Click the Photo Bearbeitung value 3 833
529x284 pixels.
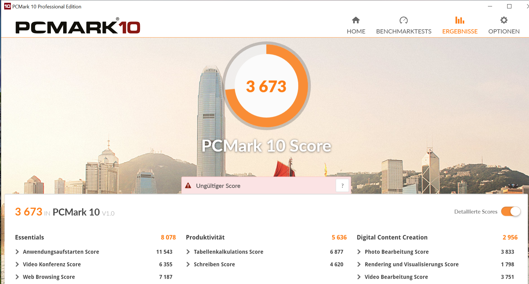tap(507, 252)
